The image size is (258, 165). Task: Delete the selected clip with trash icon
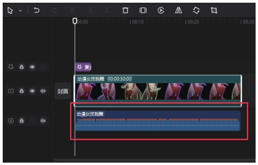pyautogui.click(x=125, y=10)
